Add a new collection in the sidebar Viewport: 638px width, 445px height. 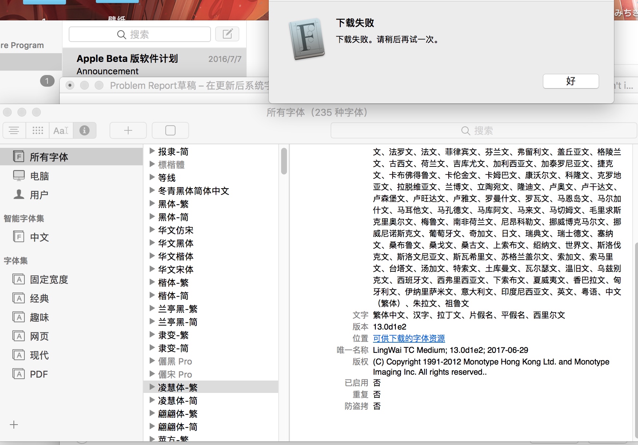point(14,425)
